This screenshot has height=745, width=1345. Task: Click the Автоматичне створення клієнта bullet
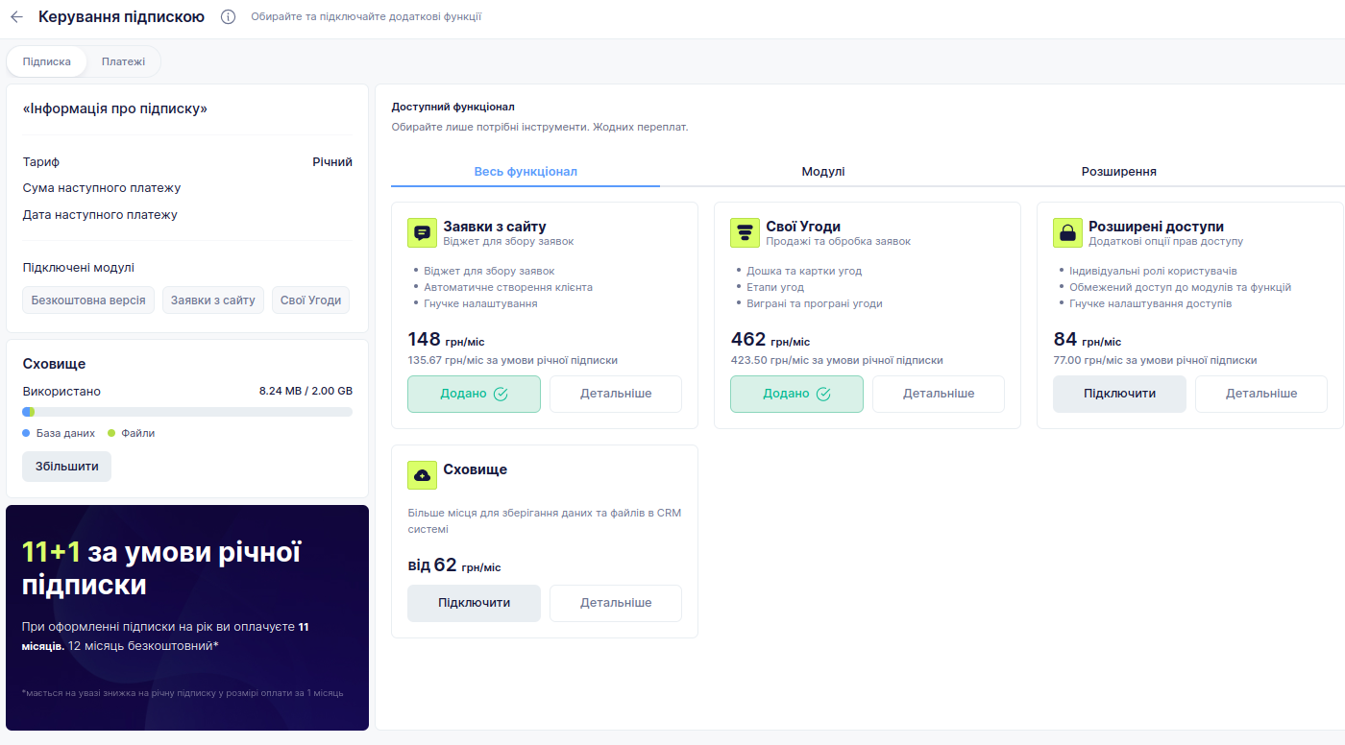pyautogui.click(x=508, y=287)
